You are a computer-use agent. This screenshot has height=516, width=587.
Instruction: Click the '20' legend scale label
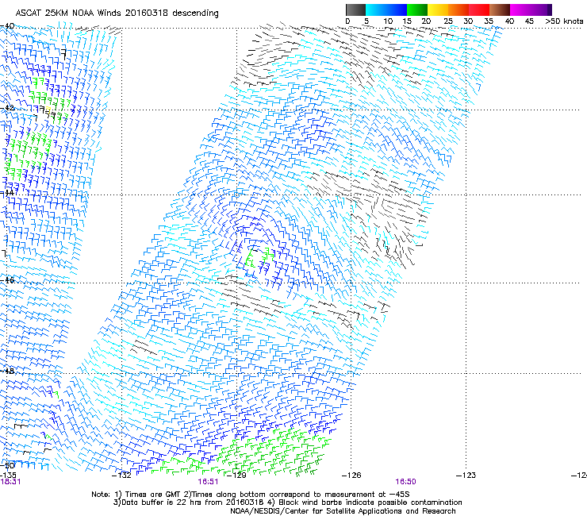click(426, 21)
